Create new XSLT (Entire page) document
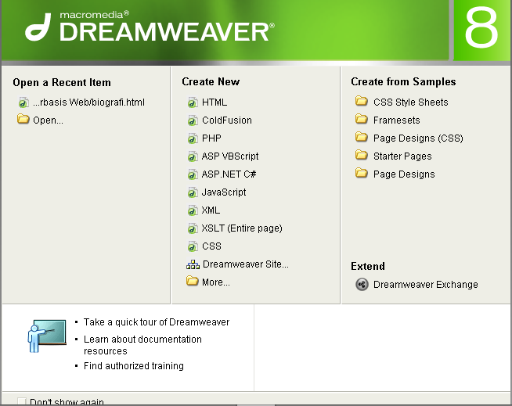 (242, 228)
